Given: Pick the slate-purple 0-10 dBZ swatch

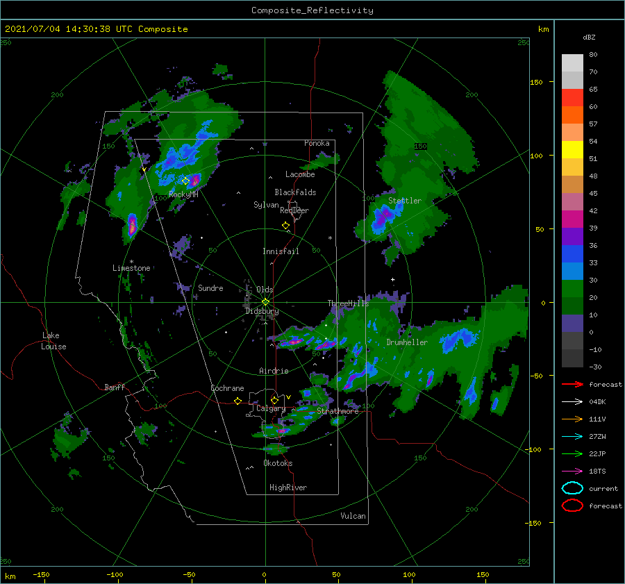Looking at the screenshot, I should coord(572,323).
